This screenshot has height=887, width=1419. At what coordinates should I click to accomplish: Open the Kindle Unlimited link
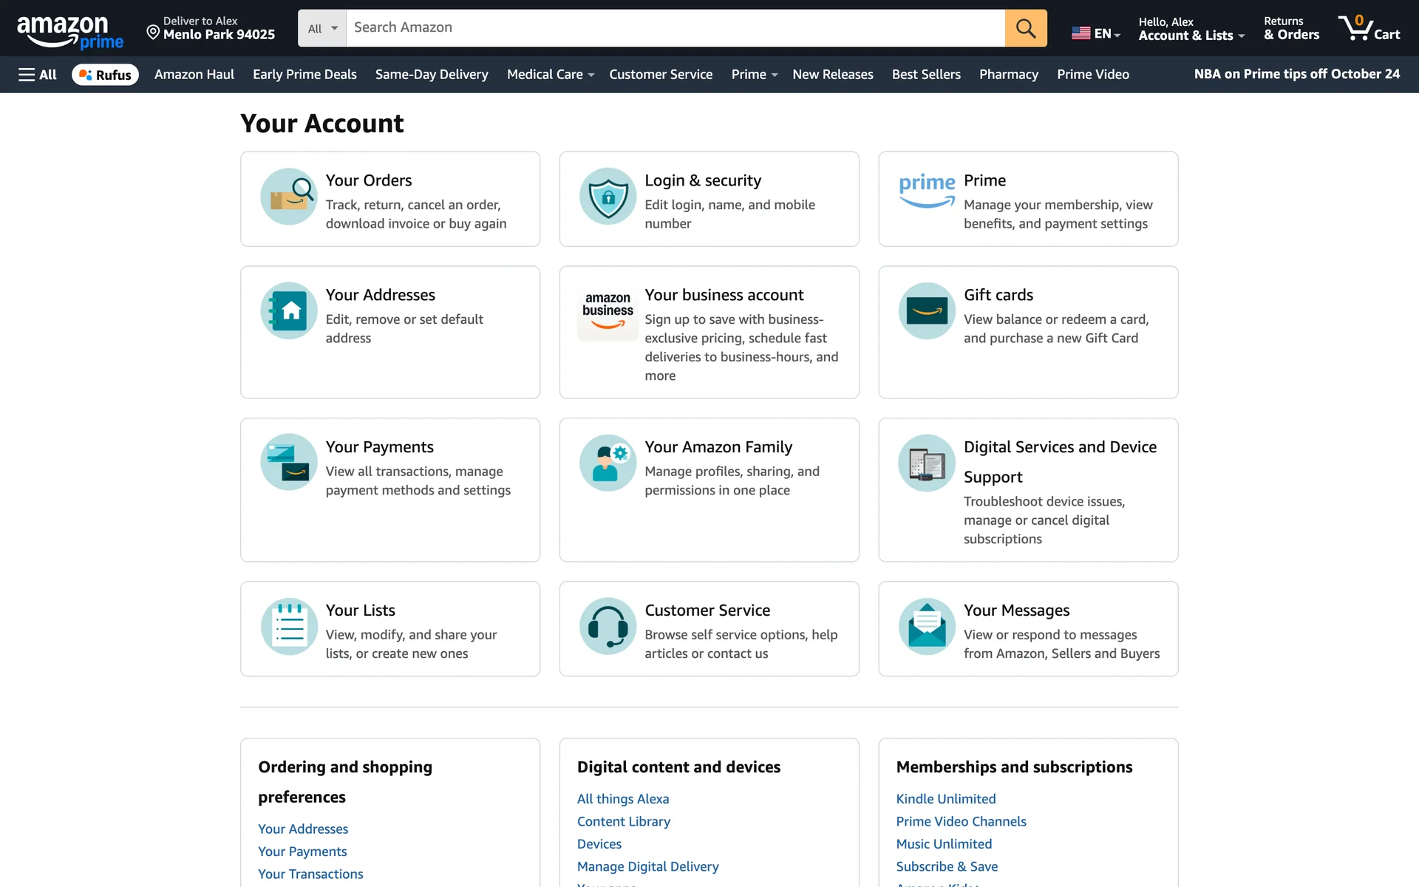(945, 799)
